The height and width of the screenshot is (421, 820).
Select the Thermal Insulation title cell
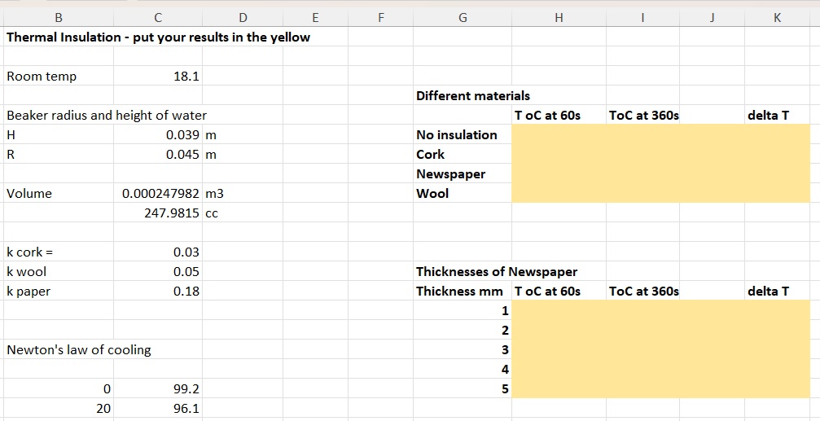(x=58, y=37)
